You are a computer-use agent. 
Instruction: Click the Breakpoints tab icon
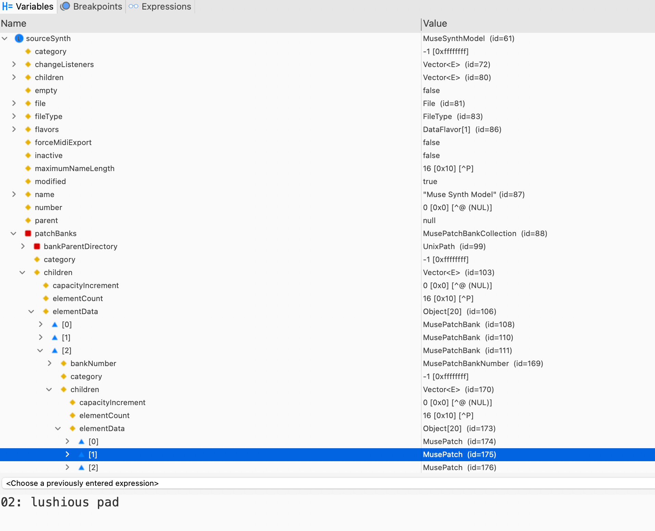tap(65, 7)
